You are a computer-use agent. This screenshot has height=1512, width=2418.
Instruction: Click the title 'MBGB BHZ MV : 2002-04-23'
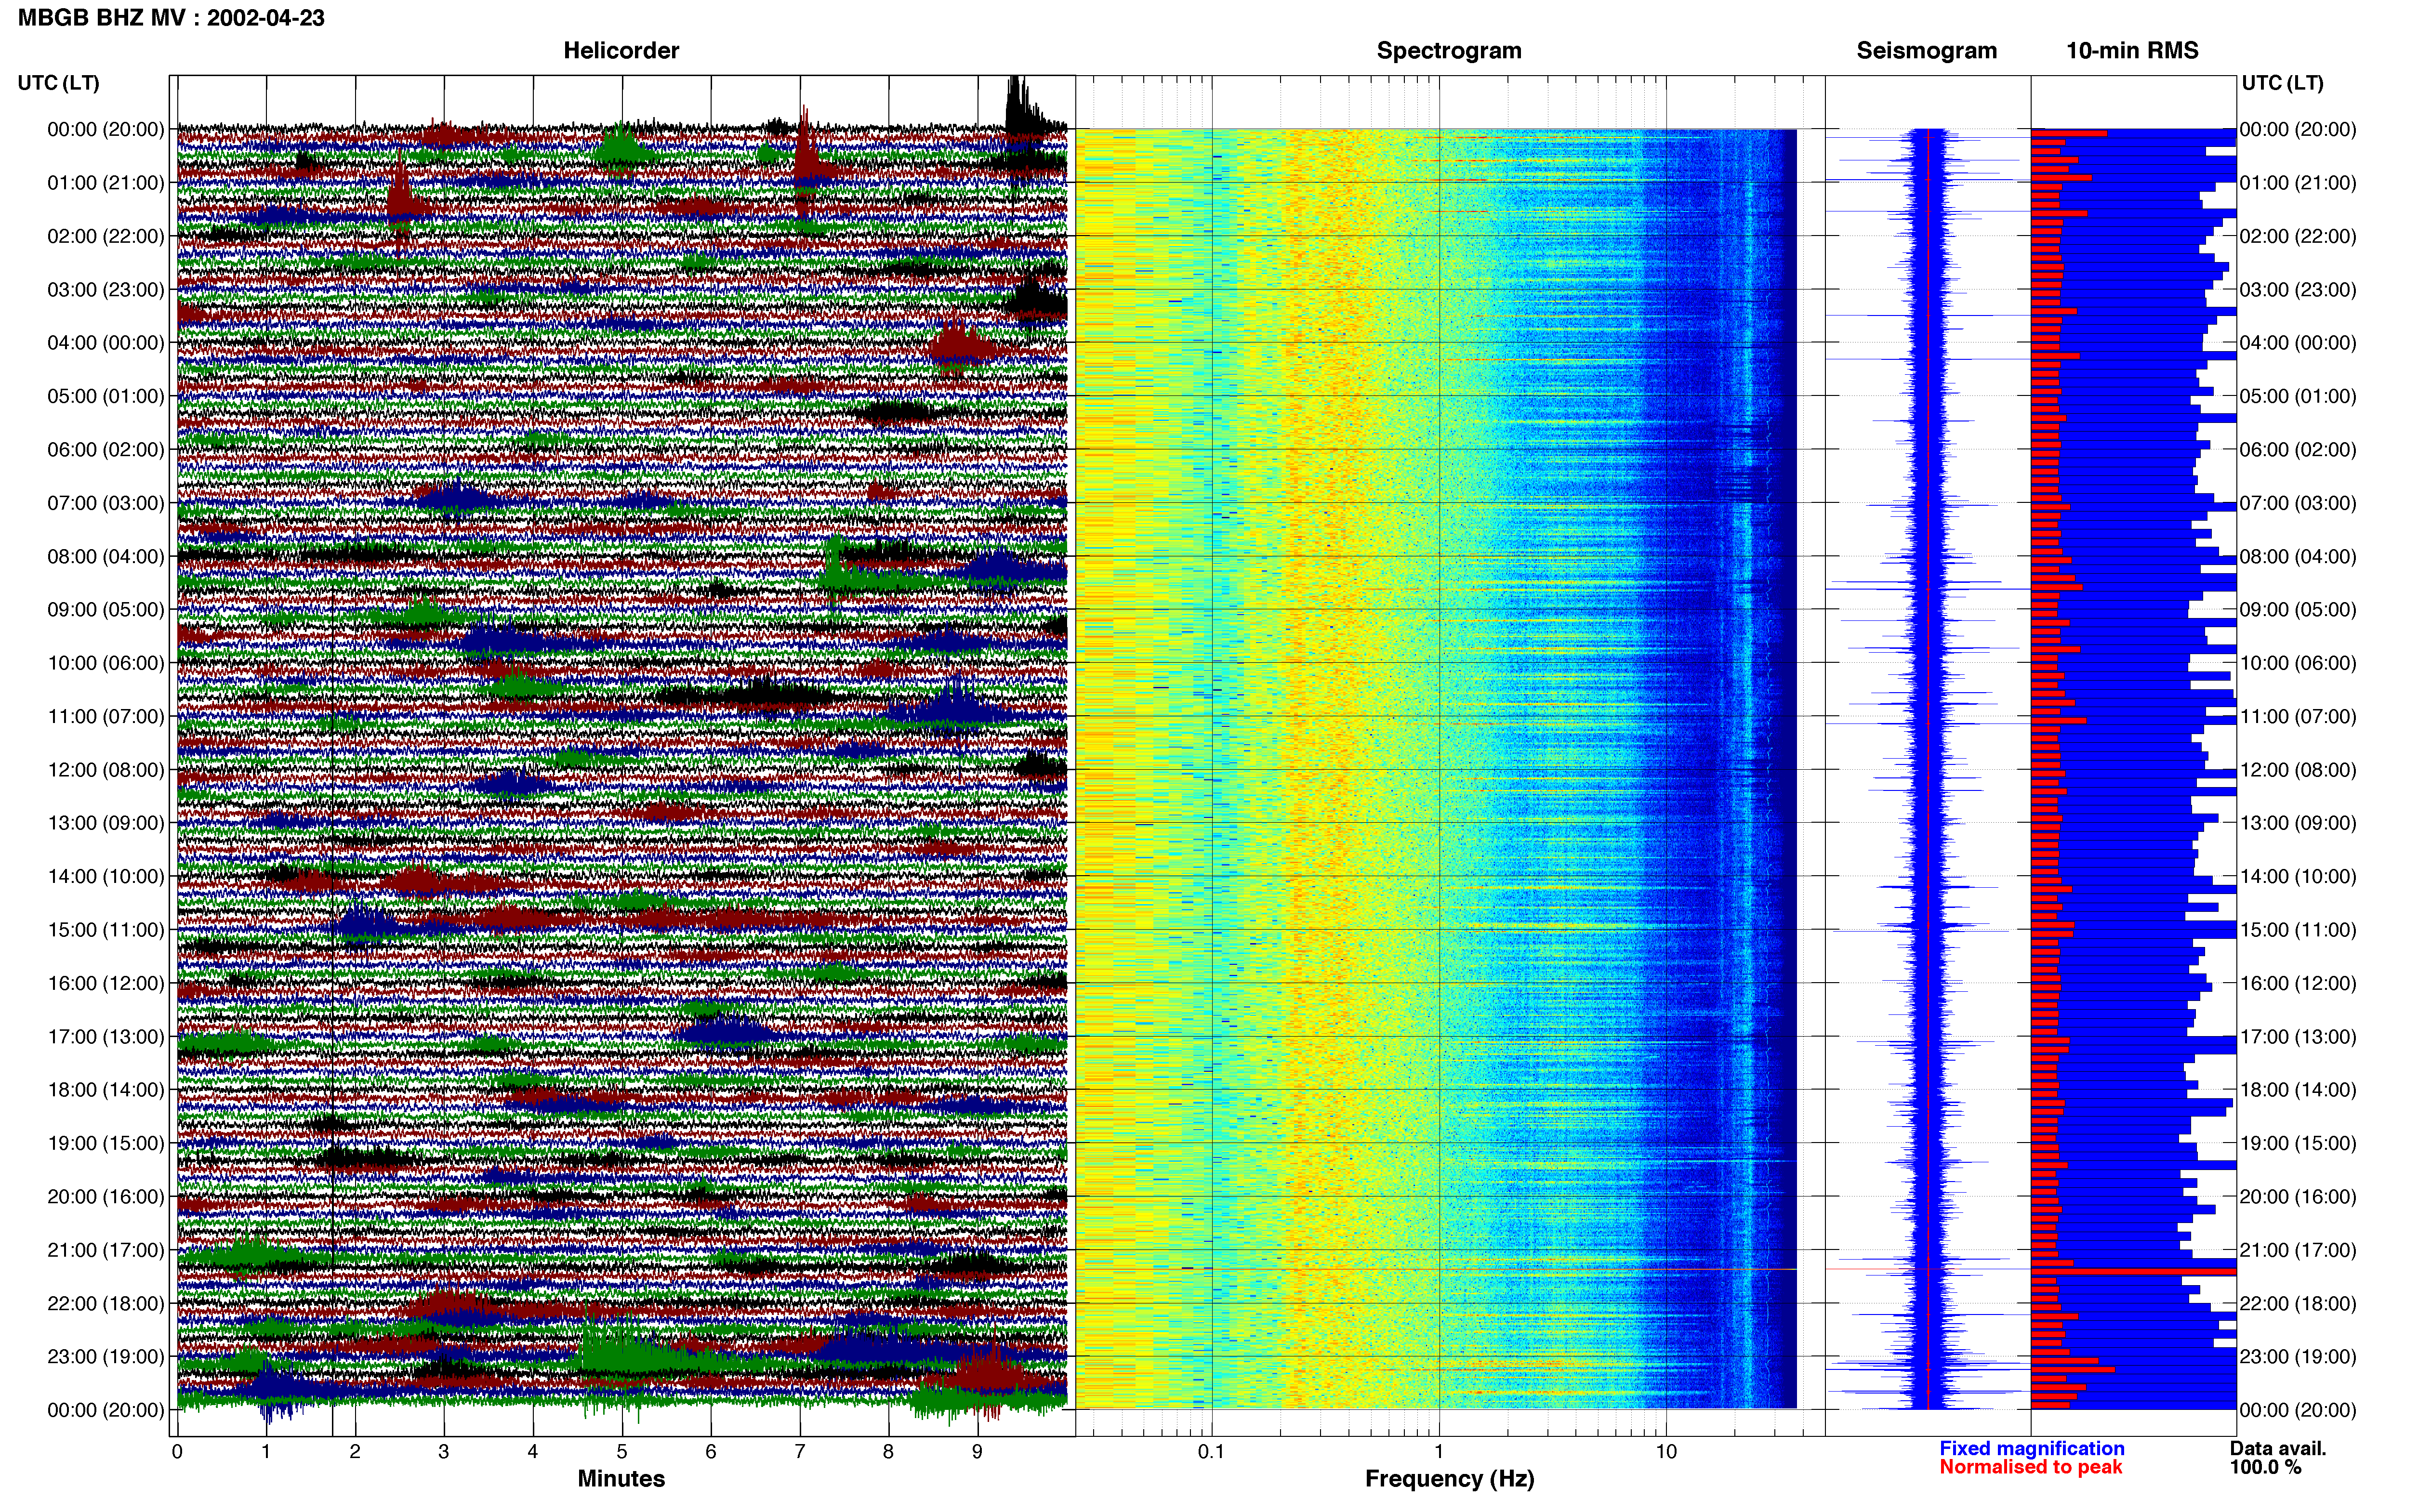[171, 18]
